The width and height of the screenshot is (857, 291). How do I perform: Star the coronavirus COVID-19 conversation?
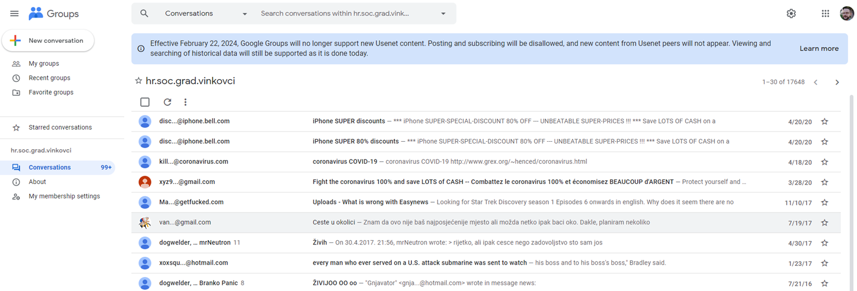tap(824, 162)
